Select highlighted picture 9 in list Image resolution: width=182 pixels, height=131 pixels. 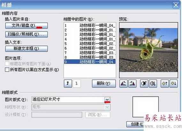90,62
